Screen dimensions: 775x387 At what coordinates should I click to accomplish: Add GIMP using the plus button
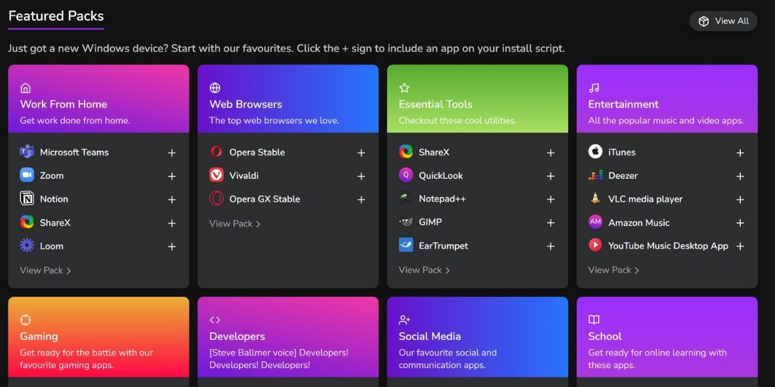click(551, 223)
